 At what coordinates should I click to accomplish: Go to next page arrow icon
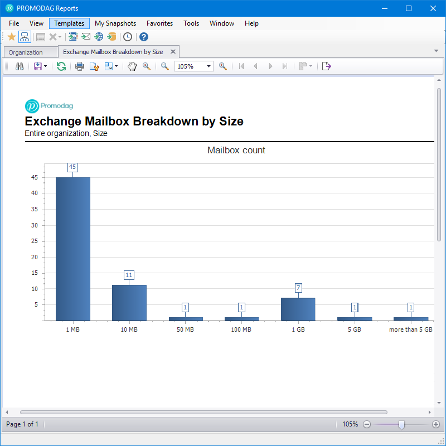(270, 66)
